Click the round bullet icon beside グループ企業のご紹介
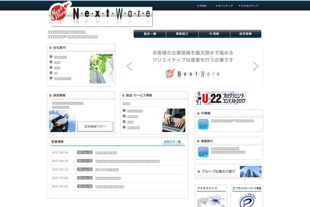Viewport: 310px width, 207px height. (199, 171)
